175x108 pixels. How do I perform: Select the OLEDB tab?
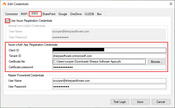(89, 14)
